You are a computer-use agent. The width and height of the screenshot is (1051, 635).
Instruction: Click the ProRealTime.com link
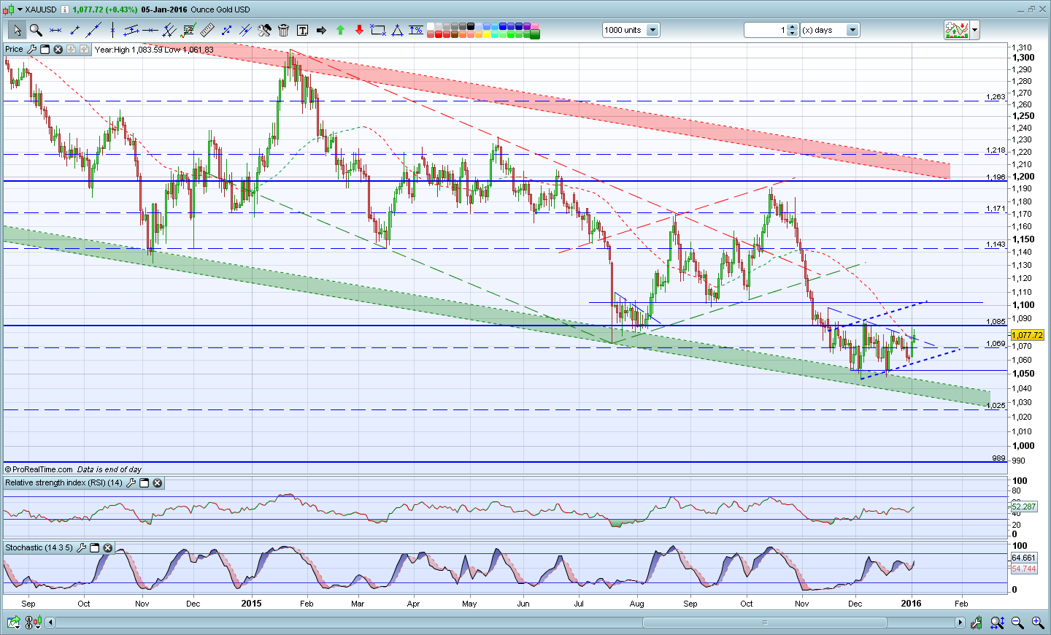42,469
